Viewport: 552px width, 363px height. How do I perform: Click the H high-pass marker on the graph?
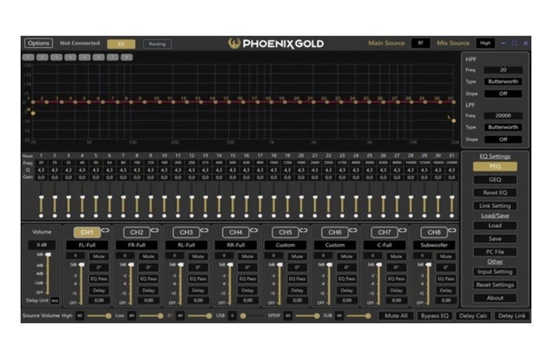pos(33,113)
